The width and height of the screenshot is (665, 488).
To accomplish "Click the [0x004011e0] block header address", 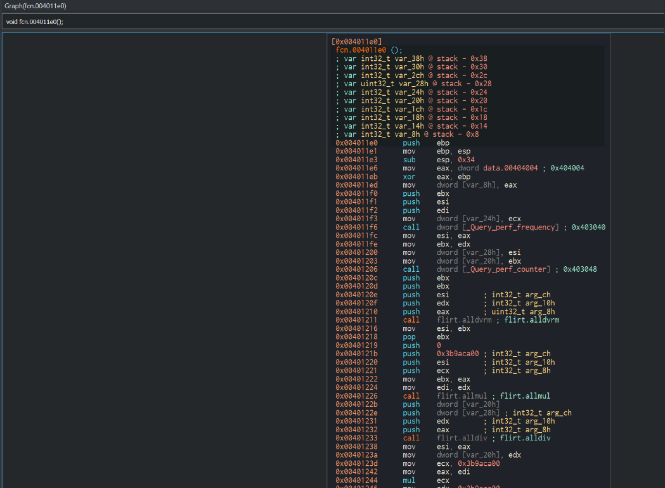I will pos(356,42).
